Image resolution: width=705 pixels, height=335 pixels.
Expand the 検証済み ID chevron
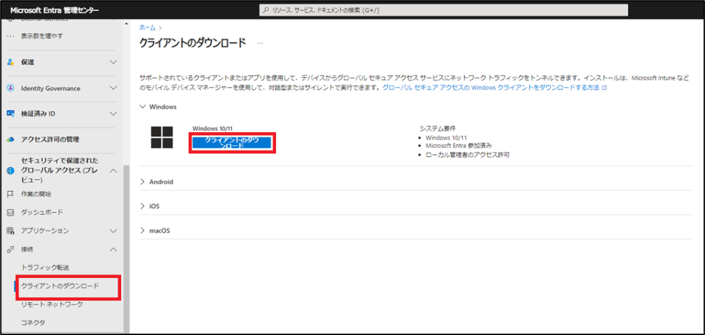coord(114,114)
